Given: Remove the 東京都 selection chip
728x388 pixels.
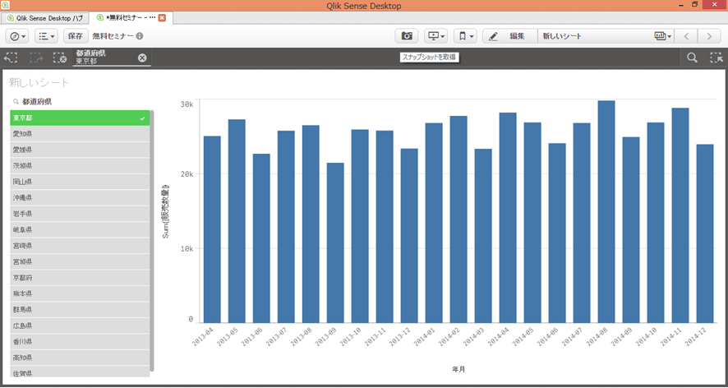Looking at the screenshot, I should point(142,58).
